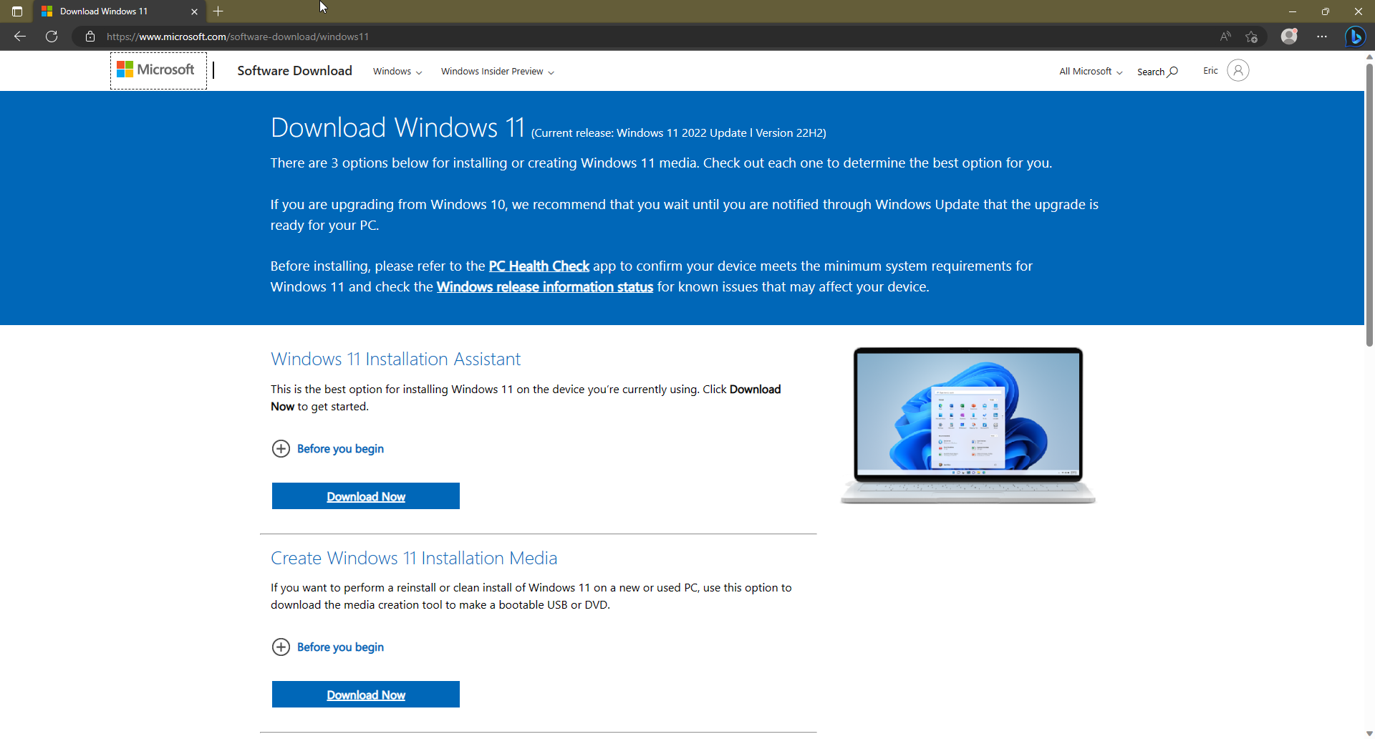The image size is (1375, 739).
Task: Expand the Windows Insider Preview menu
Action: point(497,71)
